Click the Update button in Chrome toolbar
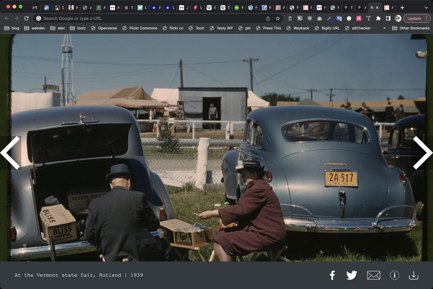 414,18
